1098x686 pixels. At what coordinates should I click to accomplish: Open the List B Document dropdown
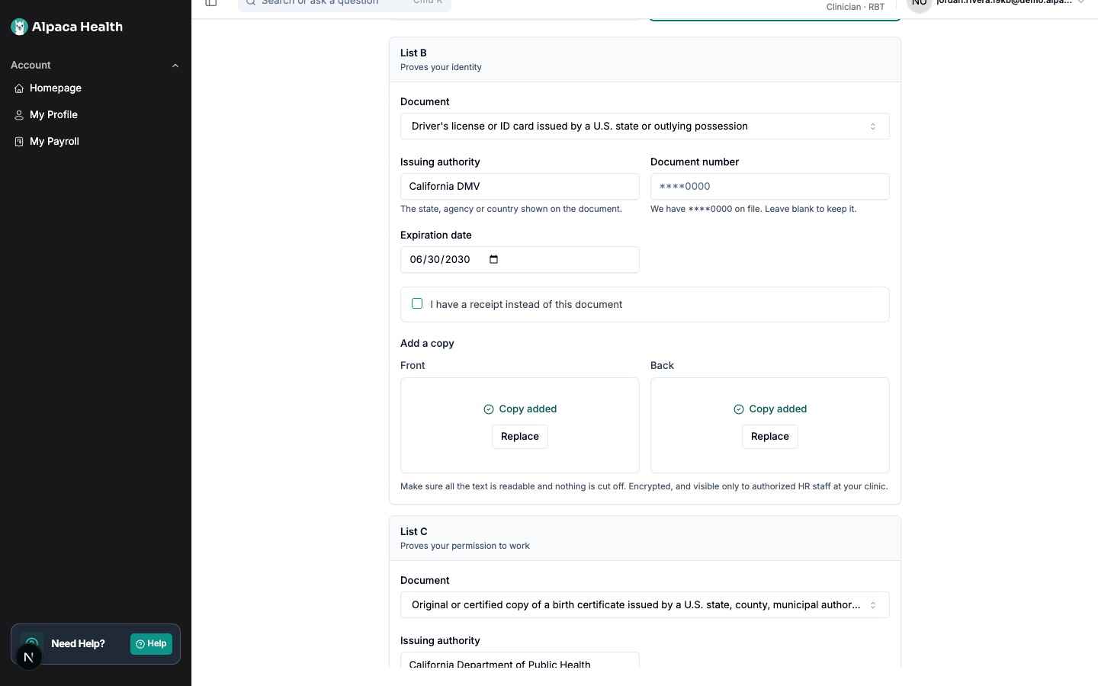[645, 127]
